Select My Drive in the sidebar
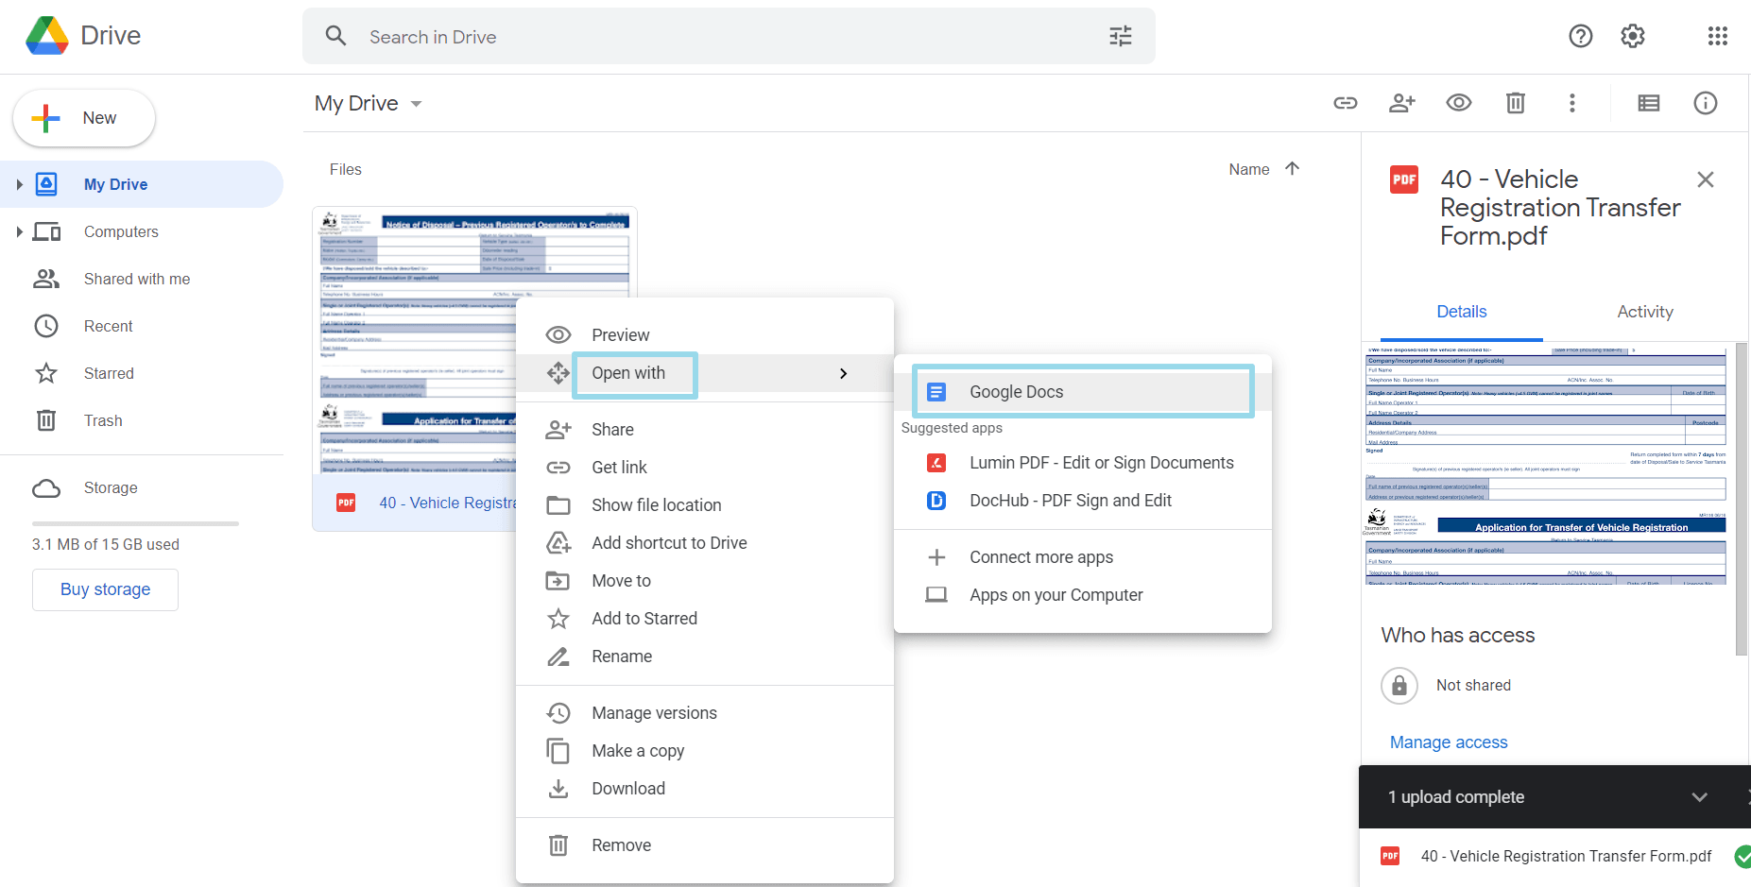 click(142, 184)
